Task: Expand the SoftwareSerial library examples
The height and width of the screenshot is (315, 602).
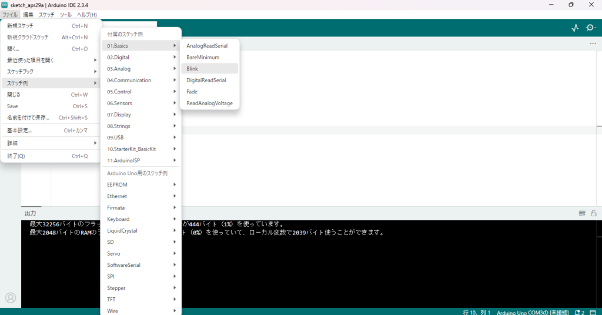Action: (141, 265)
